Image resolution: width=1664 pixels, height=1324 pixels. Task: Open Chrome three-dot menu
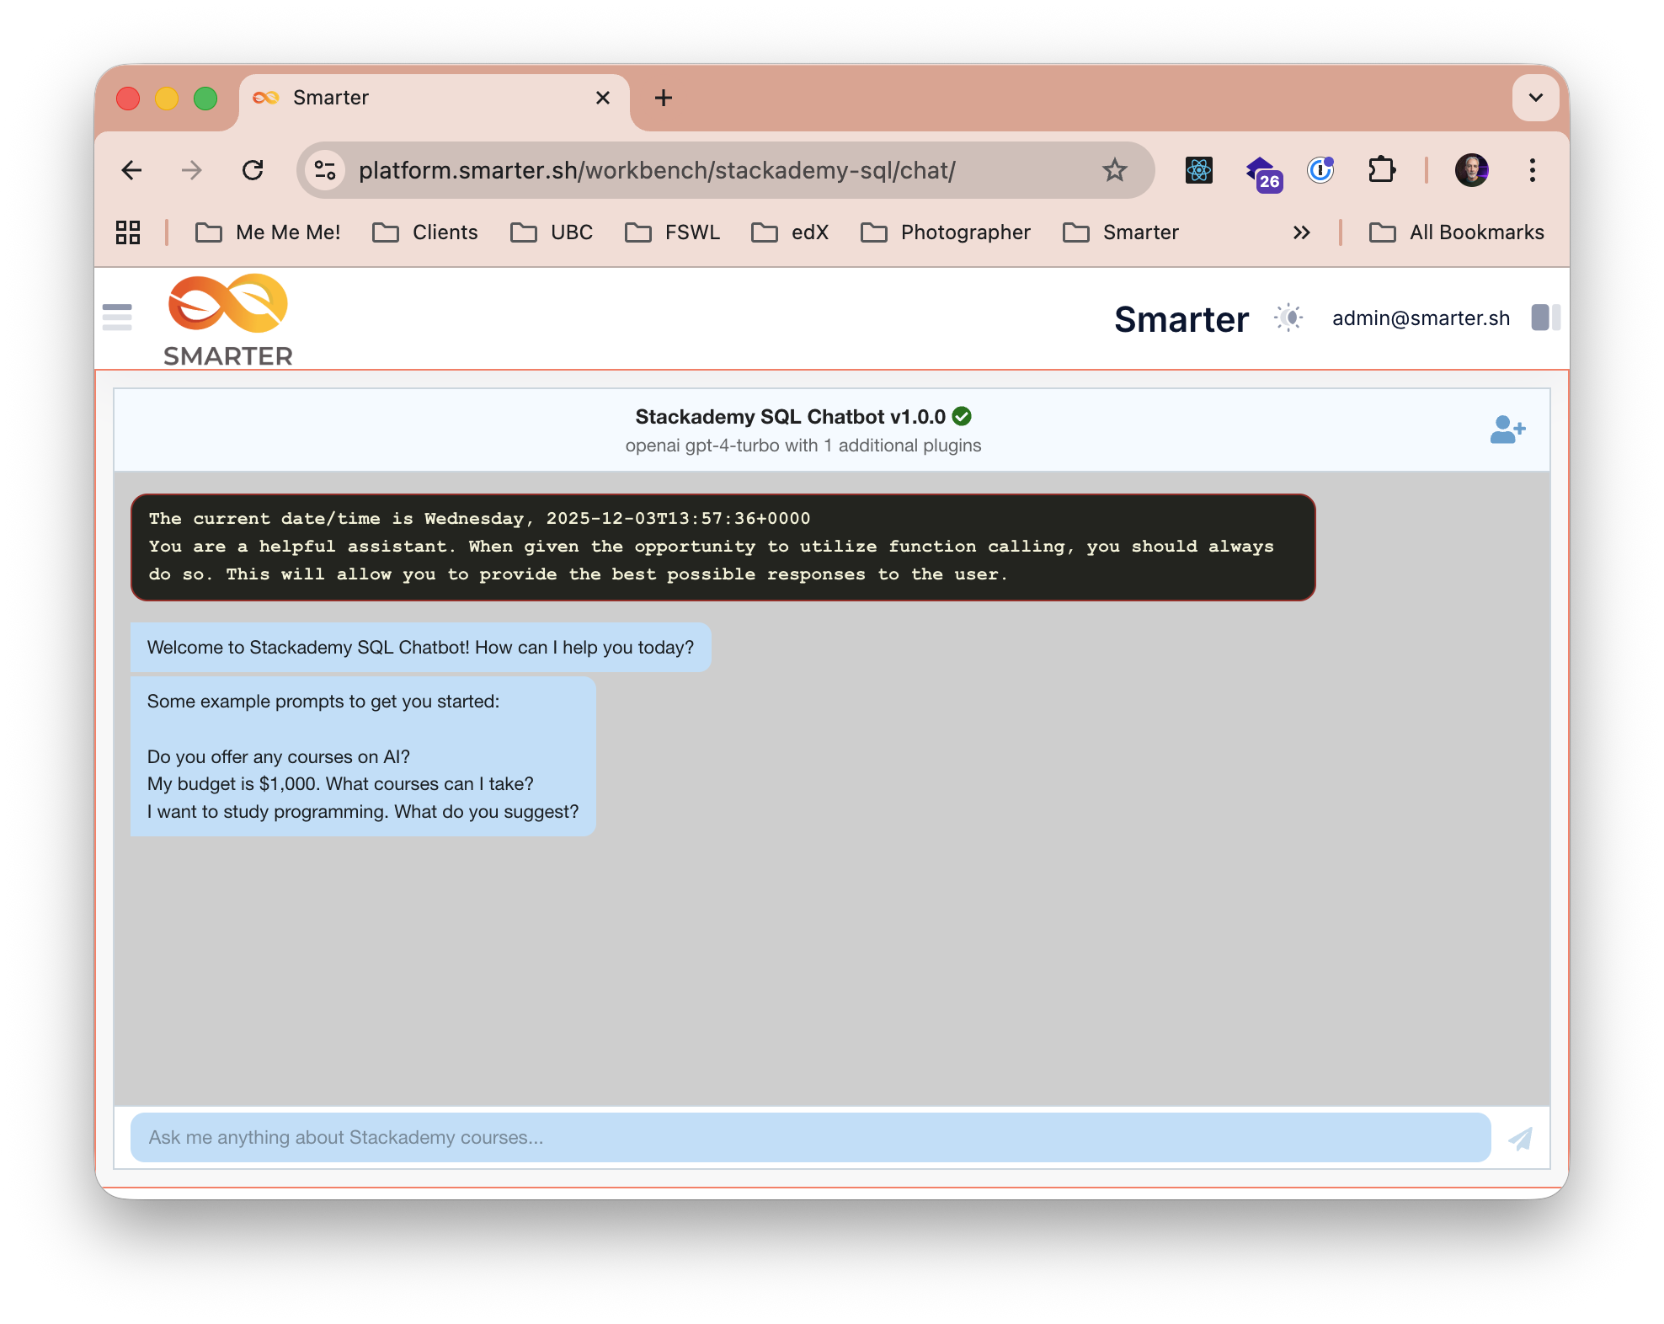point(1533,170)
